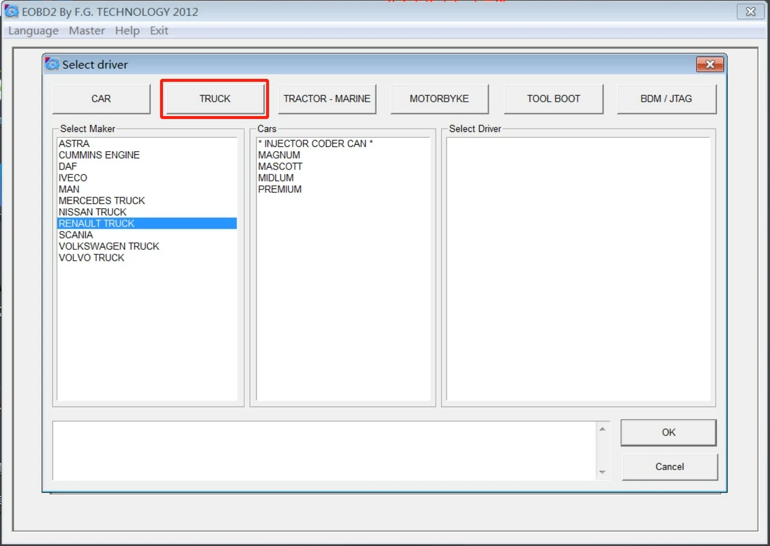Choose the TOOL BOOT category
Viewport: 770px width, 546px height.
[x=553, y=99]
